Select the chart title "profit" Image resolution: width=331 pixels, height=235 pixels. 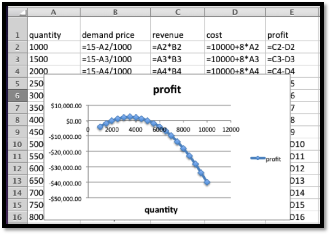(x=163, y=89)
